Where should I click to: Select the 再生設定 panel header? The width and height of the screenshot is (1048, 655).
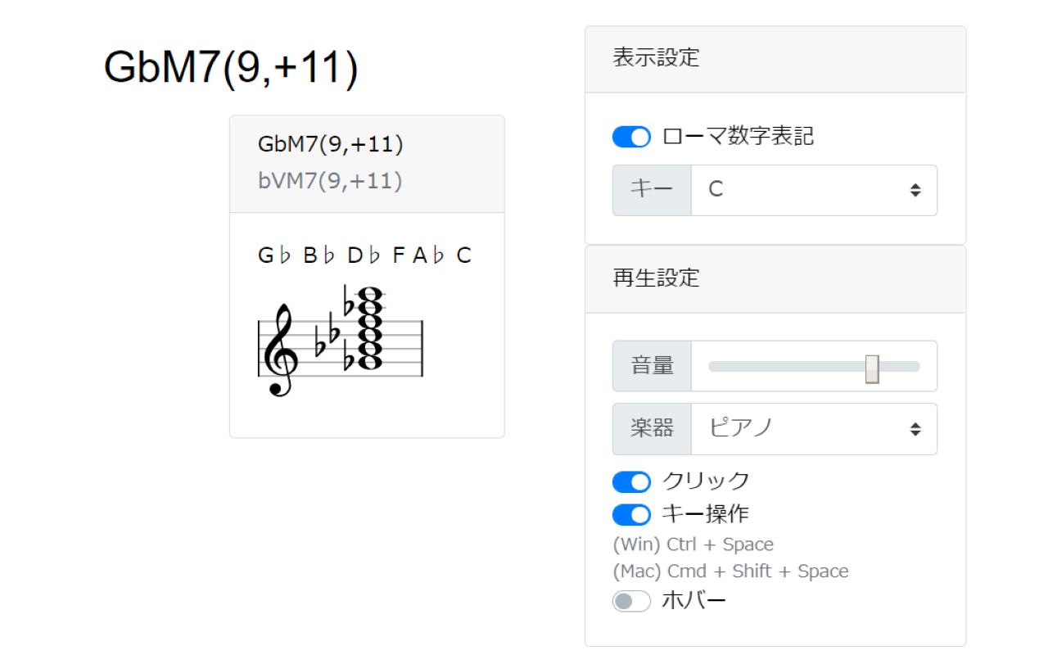655,278
